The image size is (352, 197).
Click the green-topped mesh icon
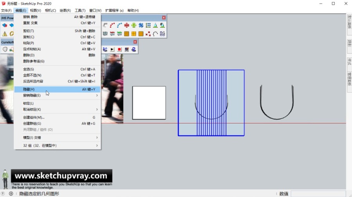(119, 34)
